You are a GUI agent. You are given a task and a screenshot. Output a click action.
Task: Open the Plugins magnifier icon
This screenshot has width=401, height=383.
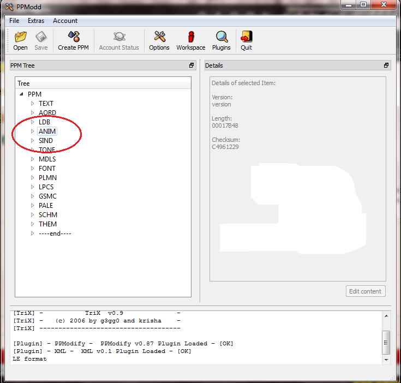pos(222,37)
